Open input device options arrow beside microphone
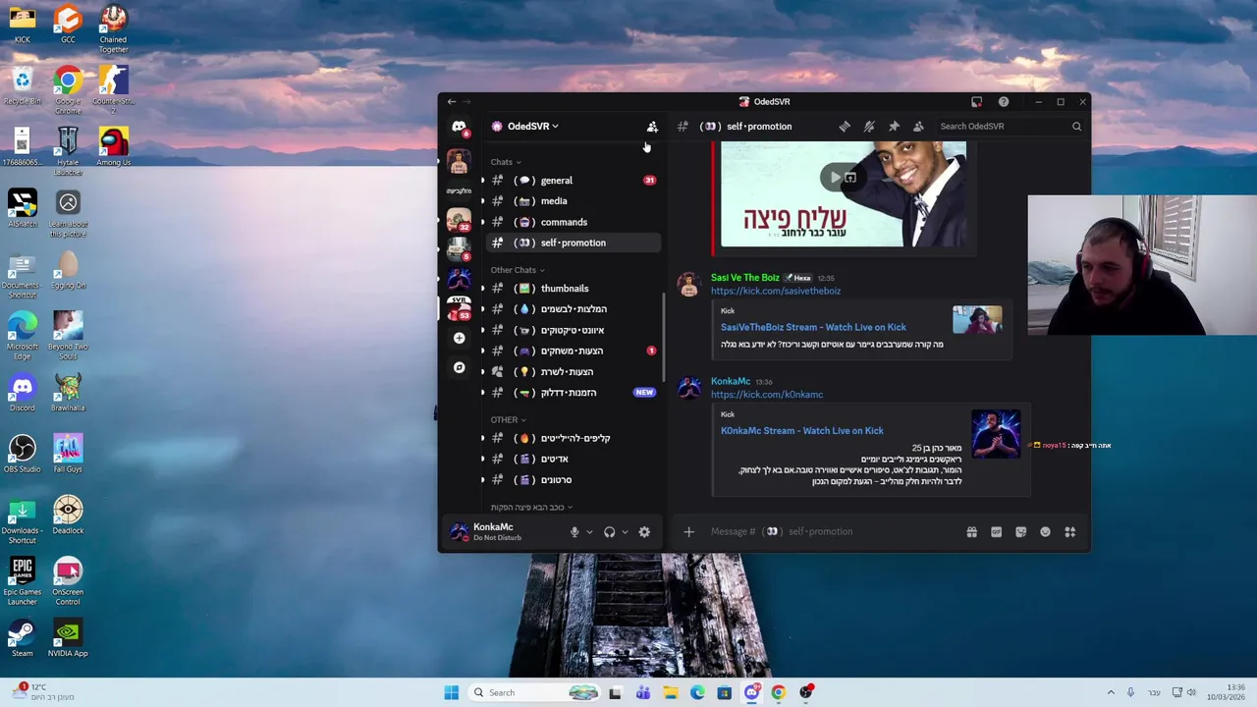 tap(589, 532)
